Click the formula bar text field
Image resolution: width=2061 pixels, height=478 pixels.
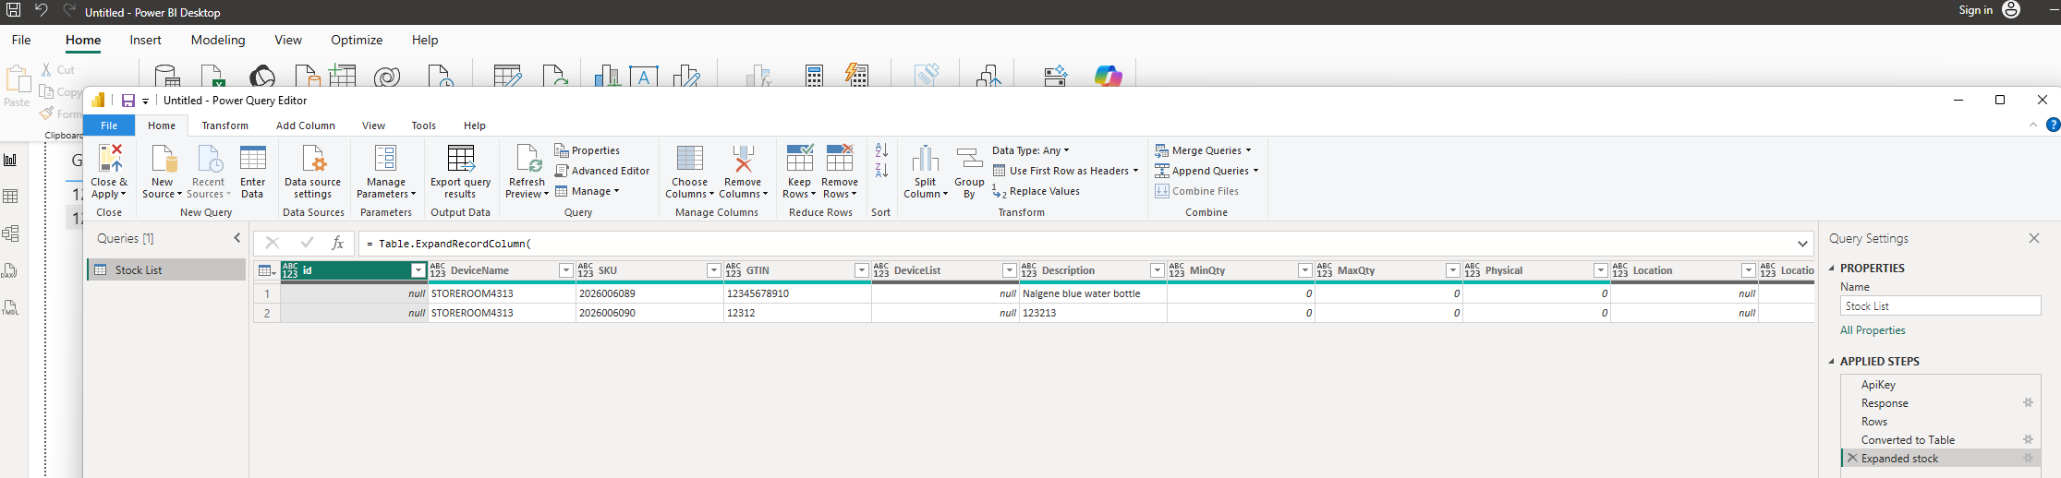point(1075,244)
